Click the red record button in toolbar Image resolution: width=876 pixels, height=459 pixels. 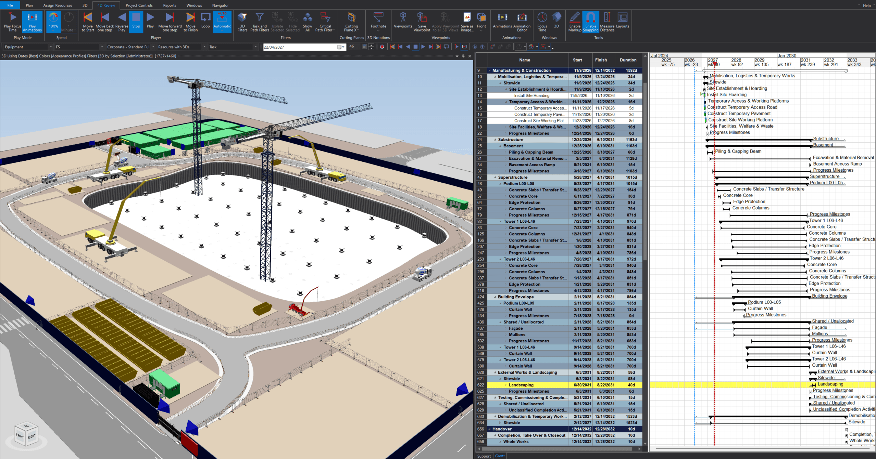click(x=382, y=47)
